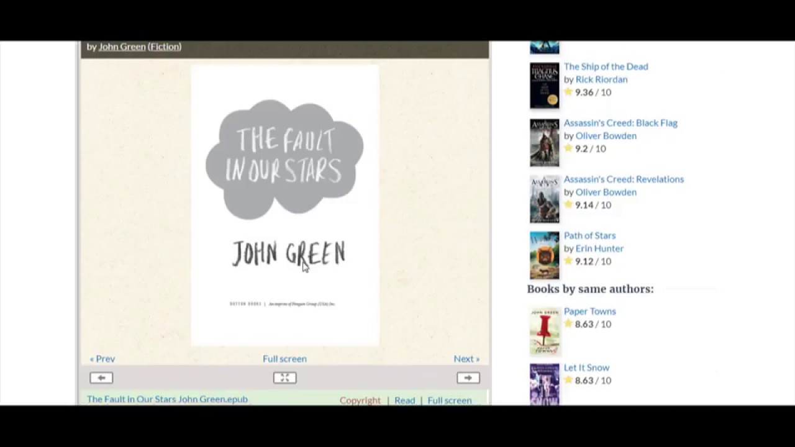Open Assassin's Creed: Revelations title
The height and width of the screenshot is (447, 795).
tap(624, 179)
